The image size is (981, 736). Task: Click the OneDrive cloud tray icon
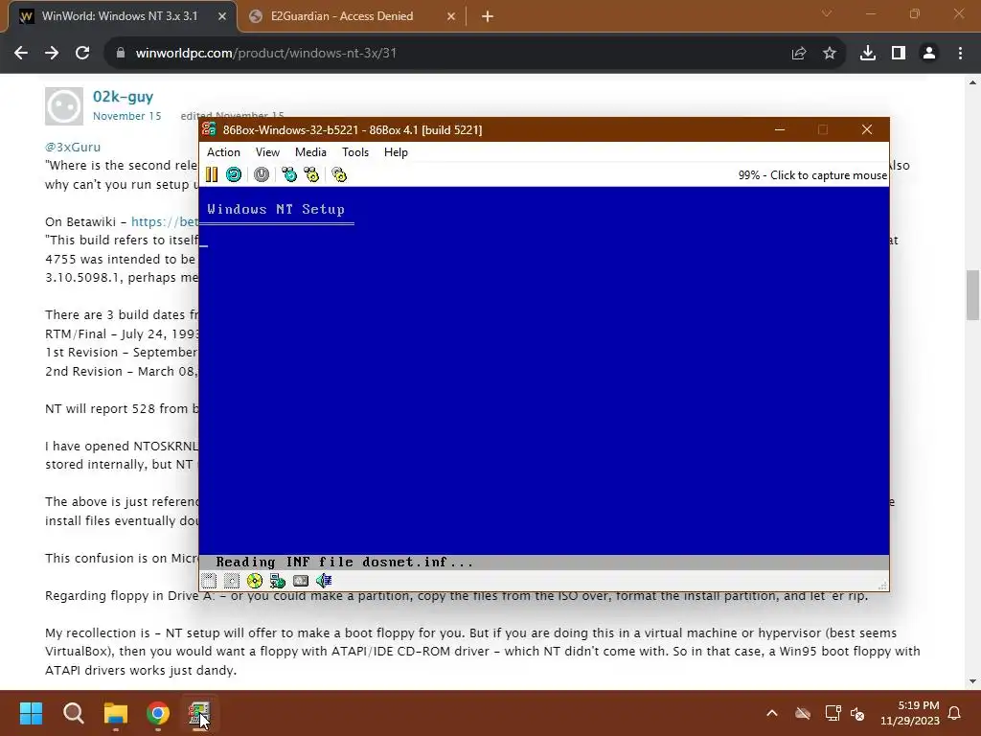[x=803, y=713]
